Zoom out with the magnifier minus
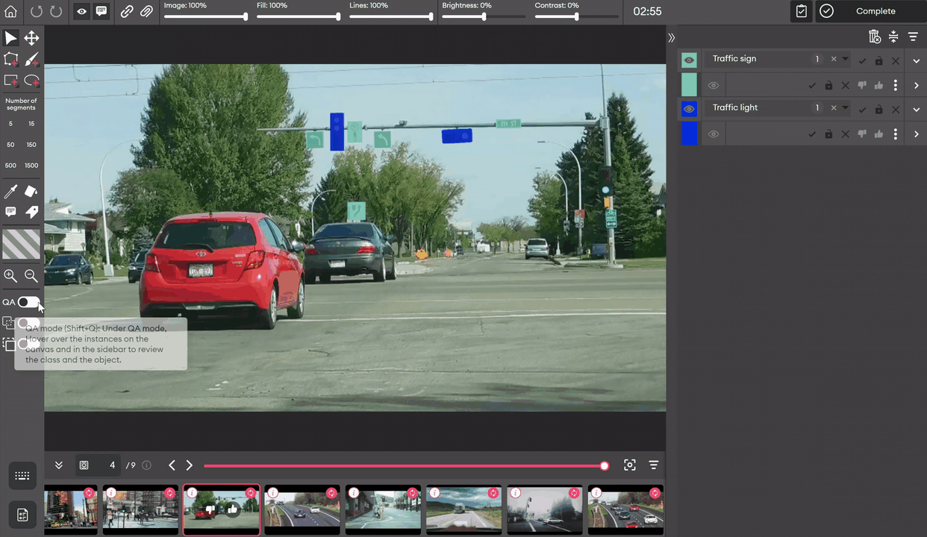 tap(31, 275)
